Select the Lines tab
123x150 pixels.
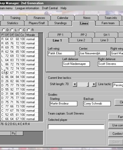(84, 23)
